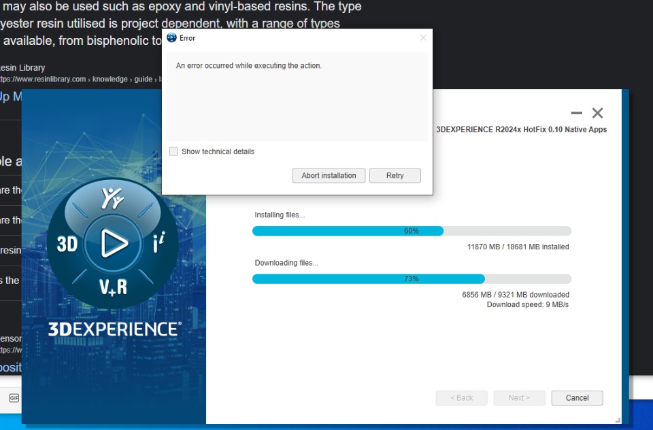653x430 pixels.
Task: Click Abort installation button
Action: [329, 175]
